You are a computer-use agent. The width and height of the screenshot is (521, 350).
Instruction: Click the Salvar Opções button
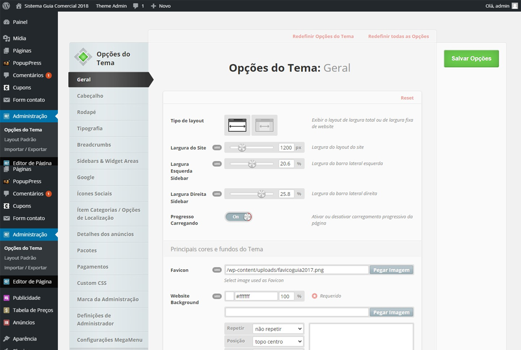471,59
